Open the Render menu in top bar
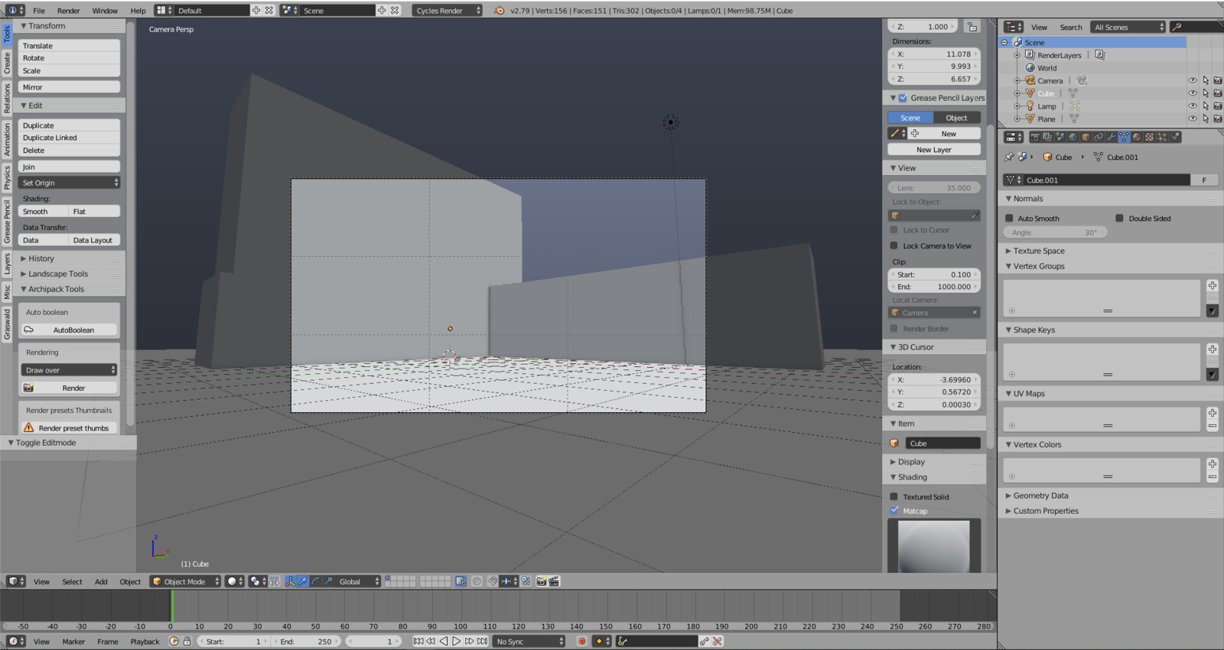1224x650 pixels. coord(69,11)
